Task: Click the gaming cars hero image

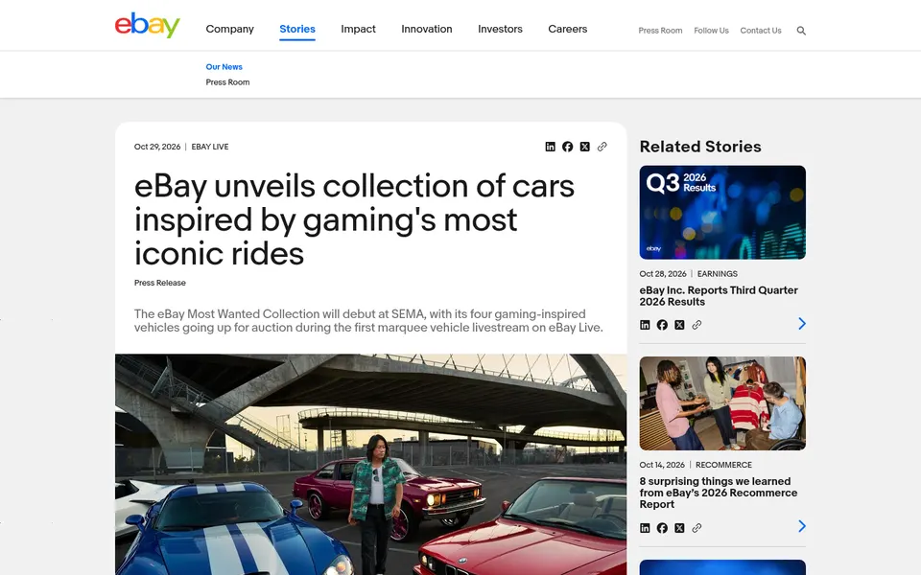Action: pos(370,464)
